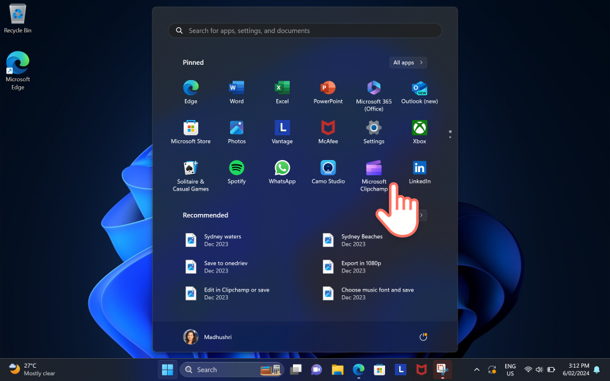Open the clock showing 3:12 PM
Viewport: 610px width, 381px height.
pyautogui.click(x=576, y=370)
